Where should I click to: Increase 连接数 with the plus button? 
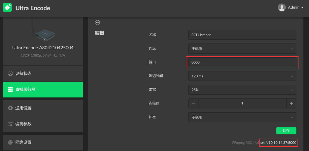[x=291, y=103]
